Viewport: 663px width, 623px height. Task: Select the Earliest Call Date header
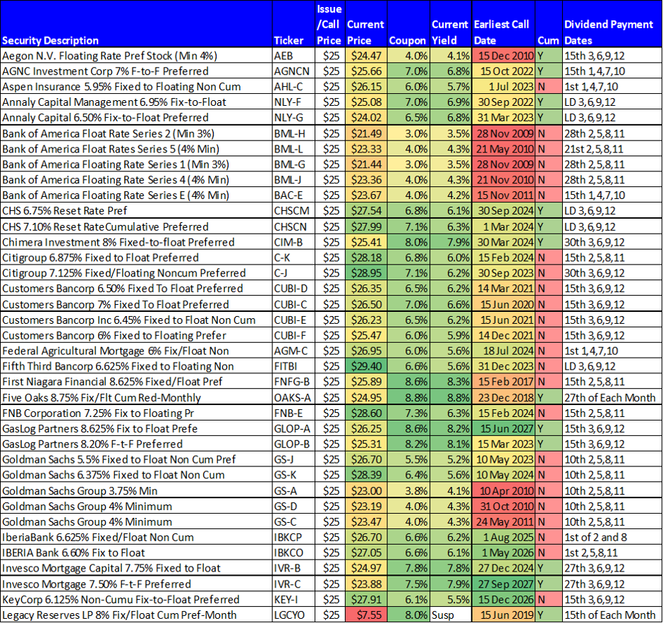(503, 24)
